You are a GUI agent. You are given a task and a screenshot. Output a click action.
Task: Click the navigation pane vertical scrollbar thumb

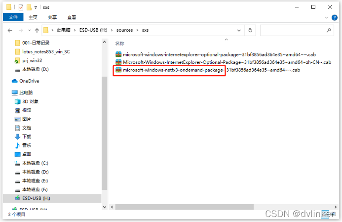(x=105, y=133)
